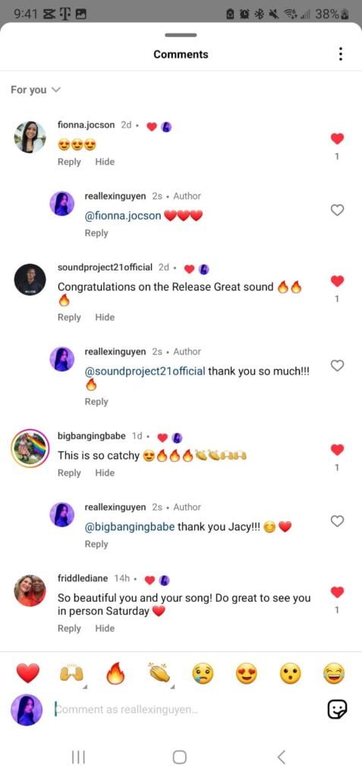This screenshot has height=778, width=362.
Task: Like the reply to @bigbangingbabe
Action: [x=337, y=521]
